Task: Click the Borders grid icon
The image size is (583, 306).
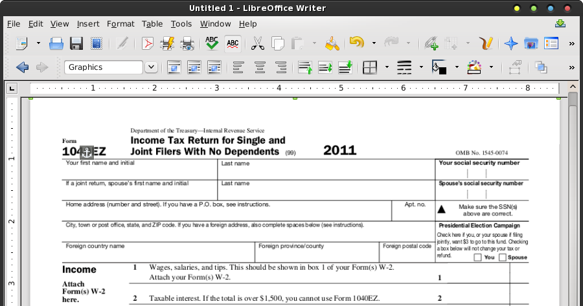Action: click(370, 67)
